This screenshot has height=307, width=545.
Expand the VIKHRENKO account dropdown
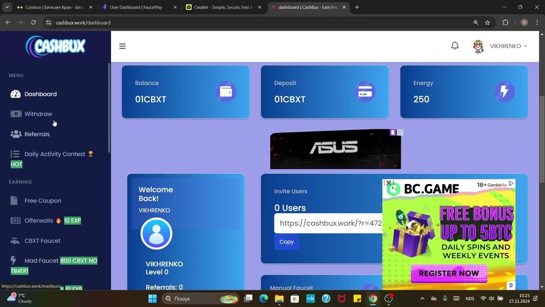[508, 46]
